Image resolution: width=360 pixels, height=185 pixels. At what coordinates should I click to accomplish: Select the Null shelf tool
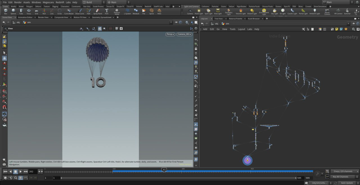coord(44,11)
